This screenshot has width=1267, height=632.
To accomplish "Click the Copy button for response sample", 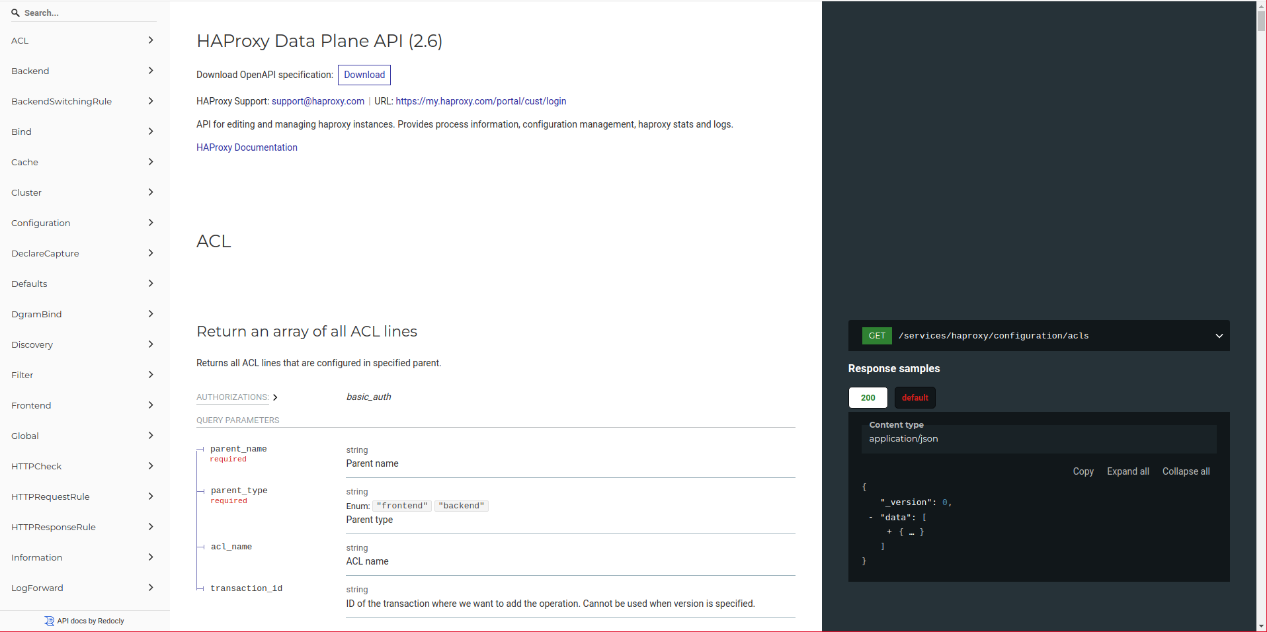I will pyautogui.click(x=1083, y=471).
